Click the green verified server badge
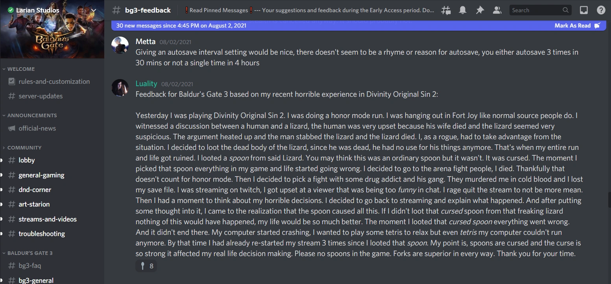 coord(11,10)
